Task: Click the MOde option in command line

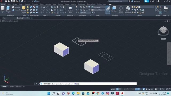Action: (76, 84)
